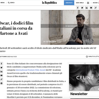Image resolution: width=99 pixels, height=99 pixels.
Task: Click the ABBONATI subscribe button
Action: [x=69, y=3]
